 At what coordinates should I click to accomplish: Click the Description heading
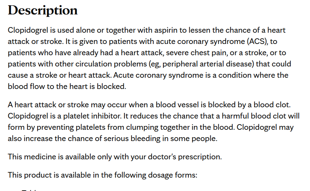pyautogui.click(x=43, y=10)
